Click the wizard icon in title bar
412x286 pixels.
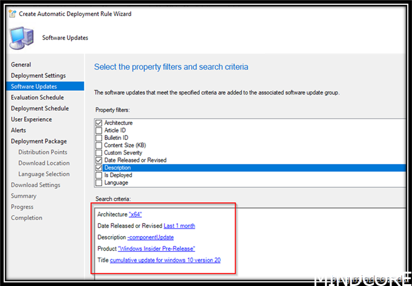[12, 14]
